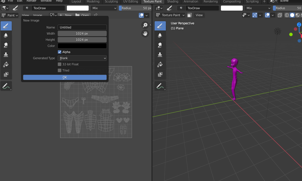Image resolution: width=302 pixels, height=181 pixels.
Task: Select Draw brush tool in image editor
Action: [6, 26]
